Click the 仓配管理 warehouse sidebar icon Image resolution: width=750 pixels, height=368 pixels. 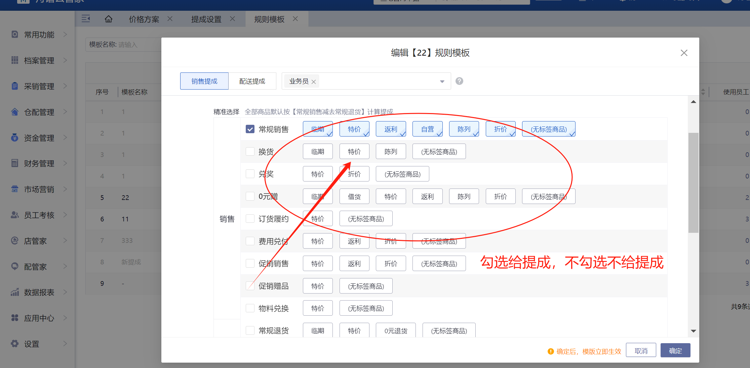pos(14,112)
